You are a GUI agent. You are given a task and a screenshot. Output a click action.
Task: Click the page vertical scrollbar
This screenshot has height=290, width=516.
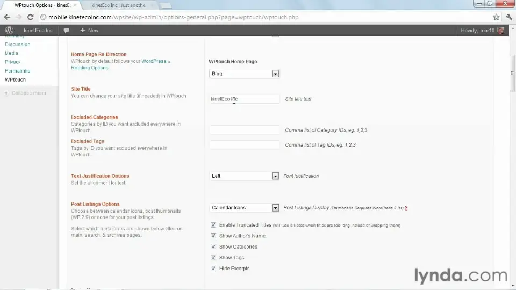(x=512, y=73)
